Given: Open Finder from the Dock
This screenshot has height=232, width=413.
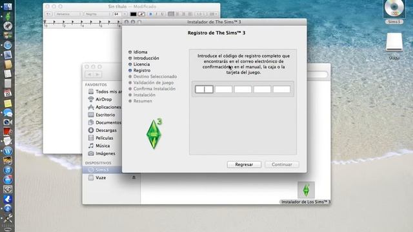Looking at the screenshot, I should point(7,6).
